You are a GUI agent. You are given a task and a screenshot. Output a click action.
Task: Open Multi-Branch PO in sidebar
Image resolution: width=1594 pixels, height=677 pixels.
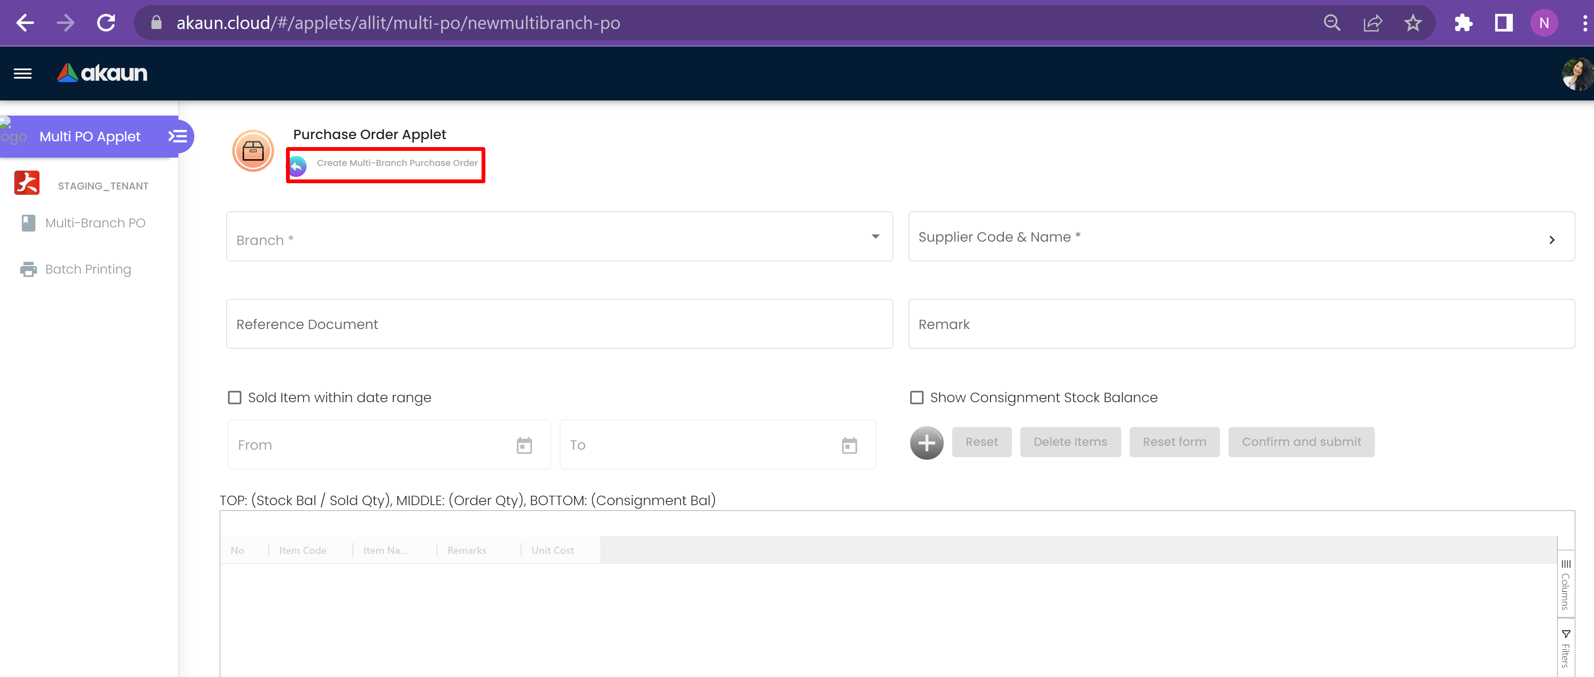(95, 223)
